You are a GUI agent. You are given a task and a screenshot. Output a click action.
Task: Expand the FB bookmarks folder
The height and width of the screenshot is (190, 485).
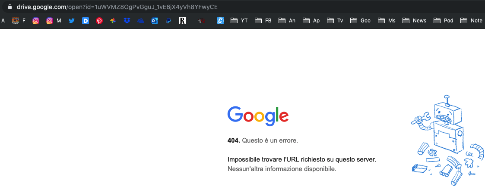pyautogui.click(x=263, y=21)
